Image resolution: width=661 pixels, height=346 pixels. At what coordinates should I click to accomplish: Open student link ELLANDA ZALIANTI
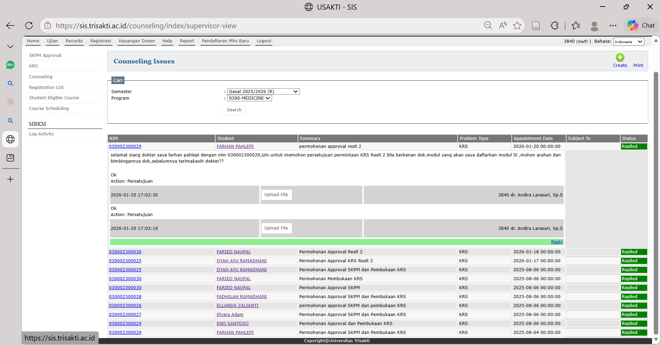click(237, 306)
